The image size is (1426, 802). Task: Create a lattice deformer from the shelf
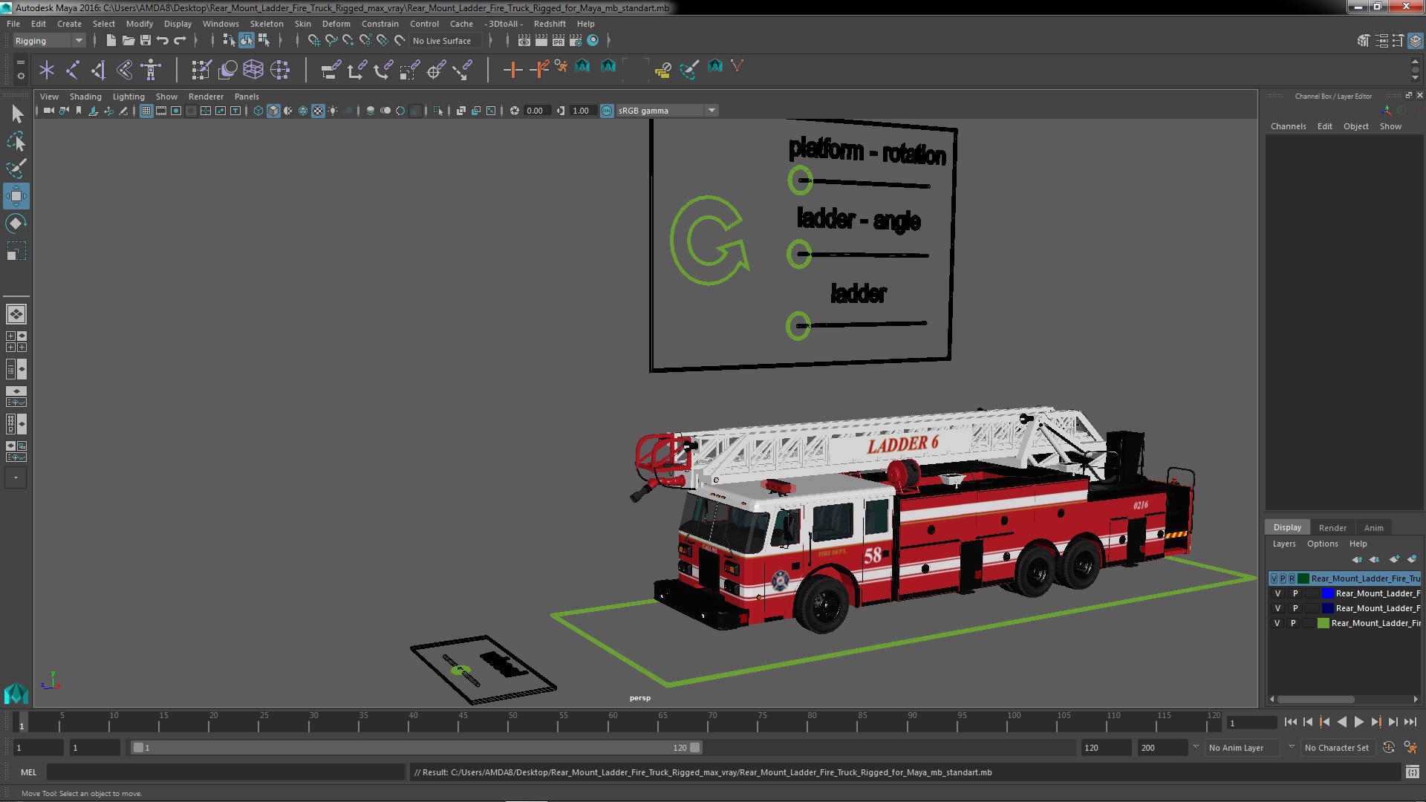point(253,70)
